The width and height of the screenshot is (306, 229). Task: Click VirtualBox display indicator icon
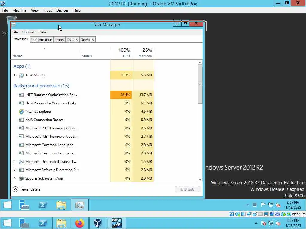coord(266,214)
